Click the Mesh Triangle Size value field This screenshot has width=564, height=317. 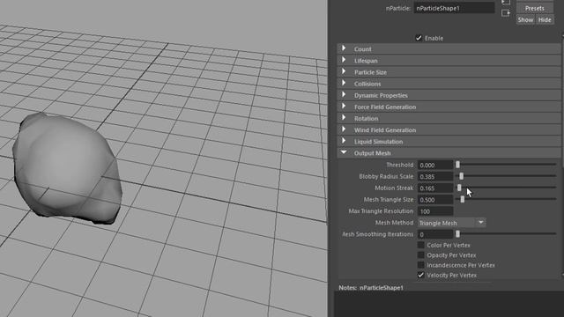(x=434, y=200)
